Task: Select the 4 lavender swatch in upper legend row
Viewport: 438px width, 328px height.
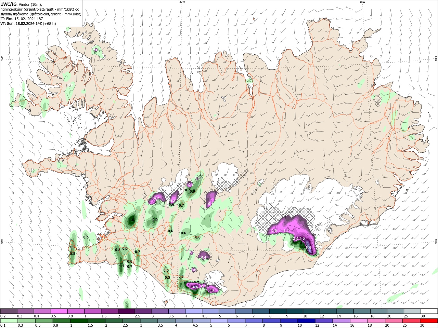Action: 193,311
